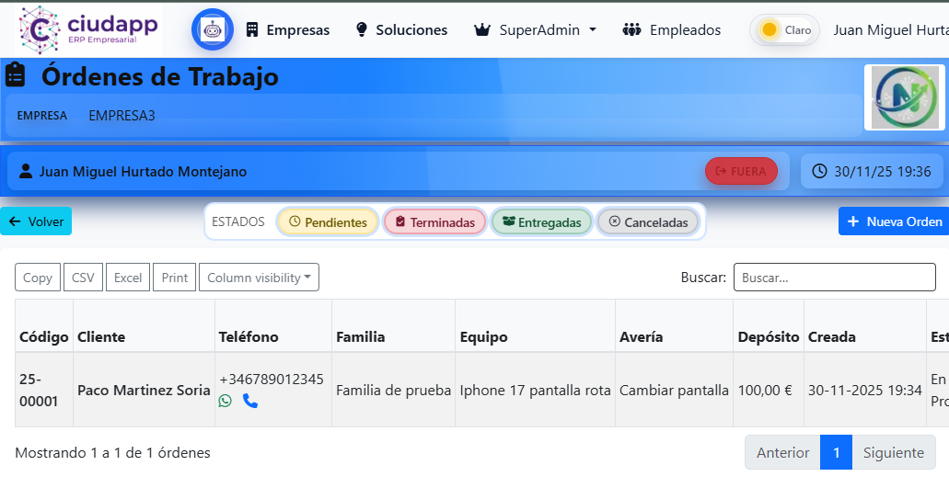Click the ciudapp ERP Empresarial logo
The image size is (949, 488).
click(x=88, y=29)
